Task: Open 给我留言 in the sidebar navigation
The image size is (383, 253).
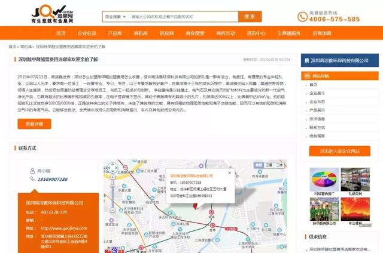Action: (317, 136)
